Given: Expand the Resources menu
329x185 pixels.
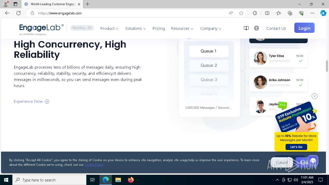Looking at the screenshot, I should click(x=182, y=29).
